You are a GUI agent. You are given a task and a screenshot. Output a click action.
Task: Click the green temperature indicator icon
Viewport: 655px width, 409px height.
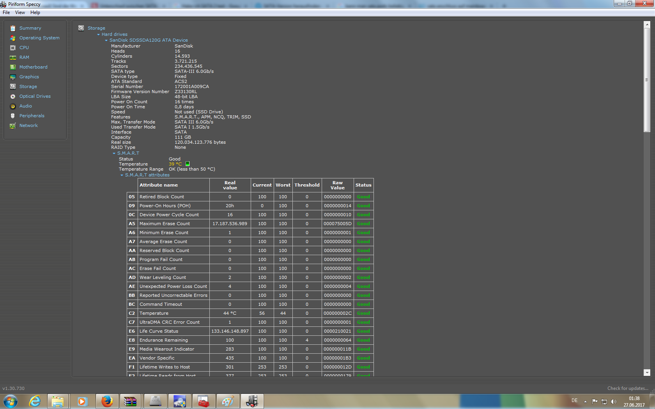point(188,164)
